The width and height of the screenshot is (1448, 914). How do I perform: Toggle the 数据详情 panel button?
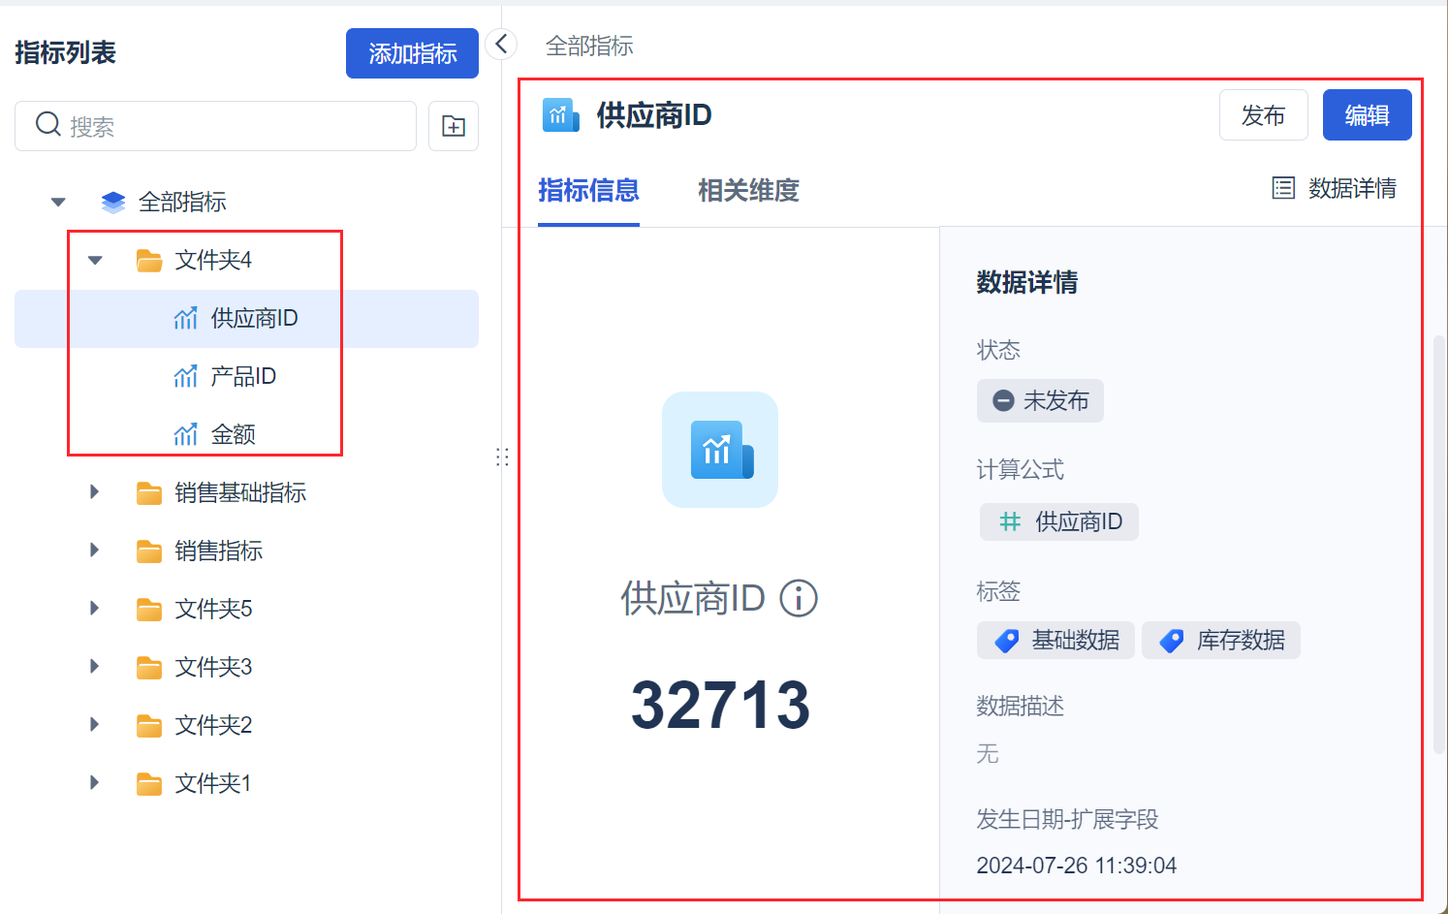(1335, 188)
